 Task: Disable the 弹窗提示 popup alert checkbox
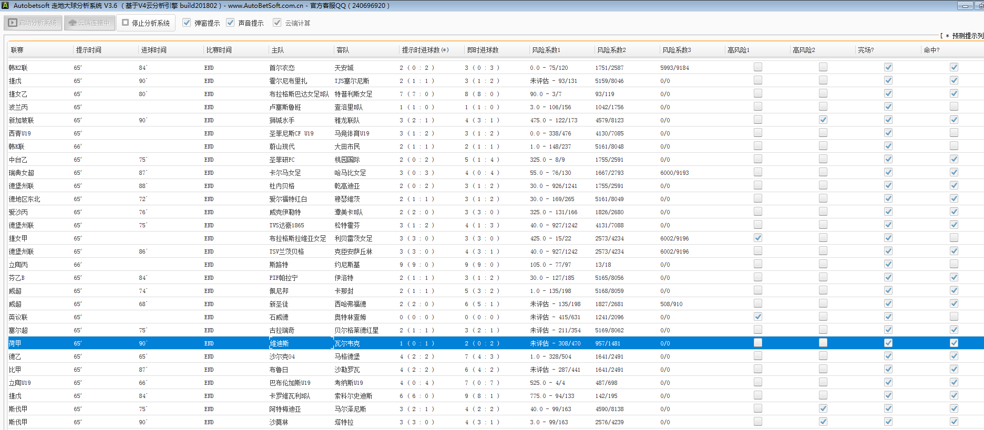coord(187,23)
